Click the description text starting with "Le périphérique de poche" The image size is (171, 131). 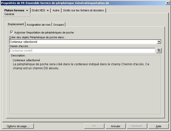point(81,66)
